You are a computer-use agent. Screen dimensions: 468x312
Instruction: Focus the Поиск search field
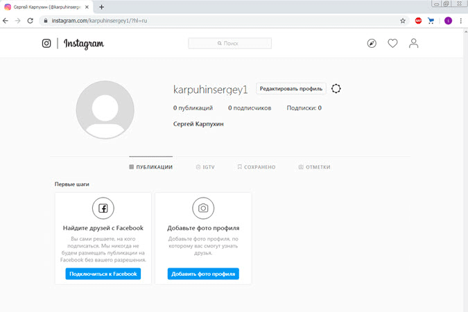pos(229,43)
